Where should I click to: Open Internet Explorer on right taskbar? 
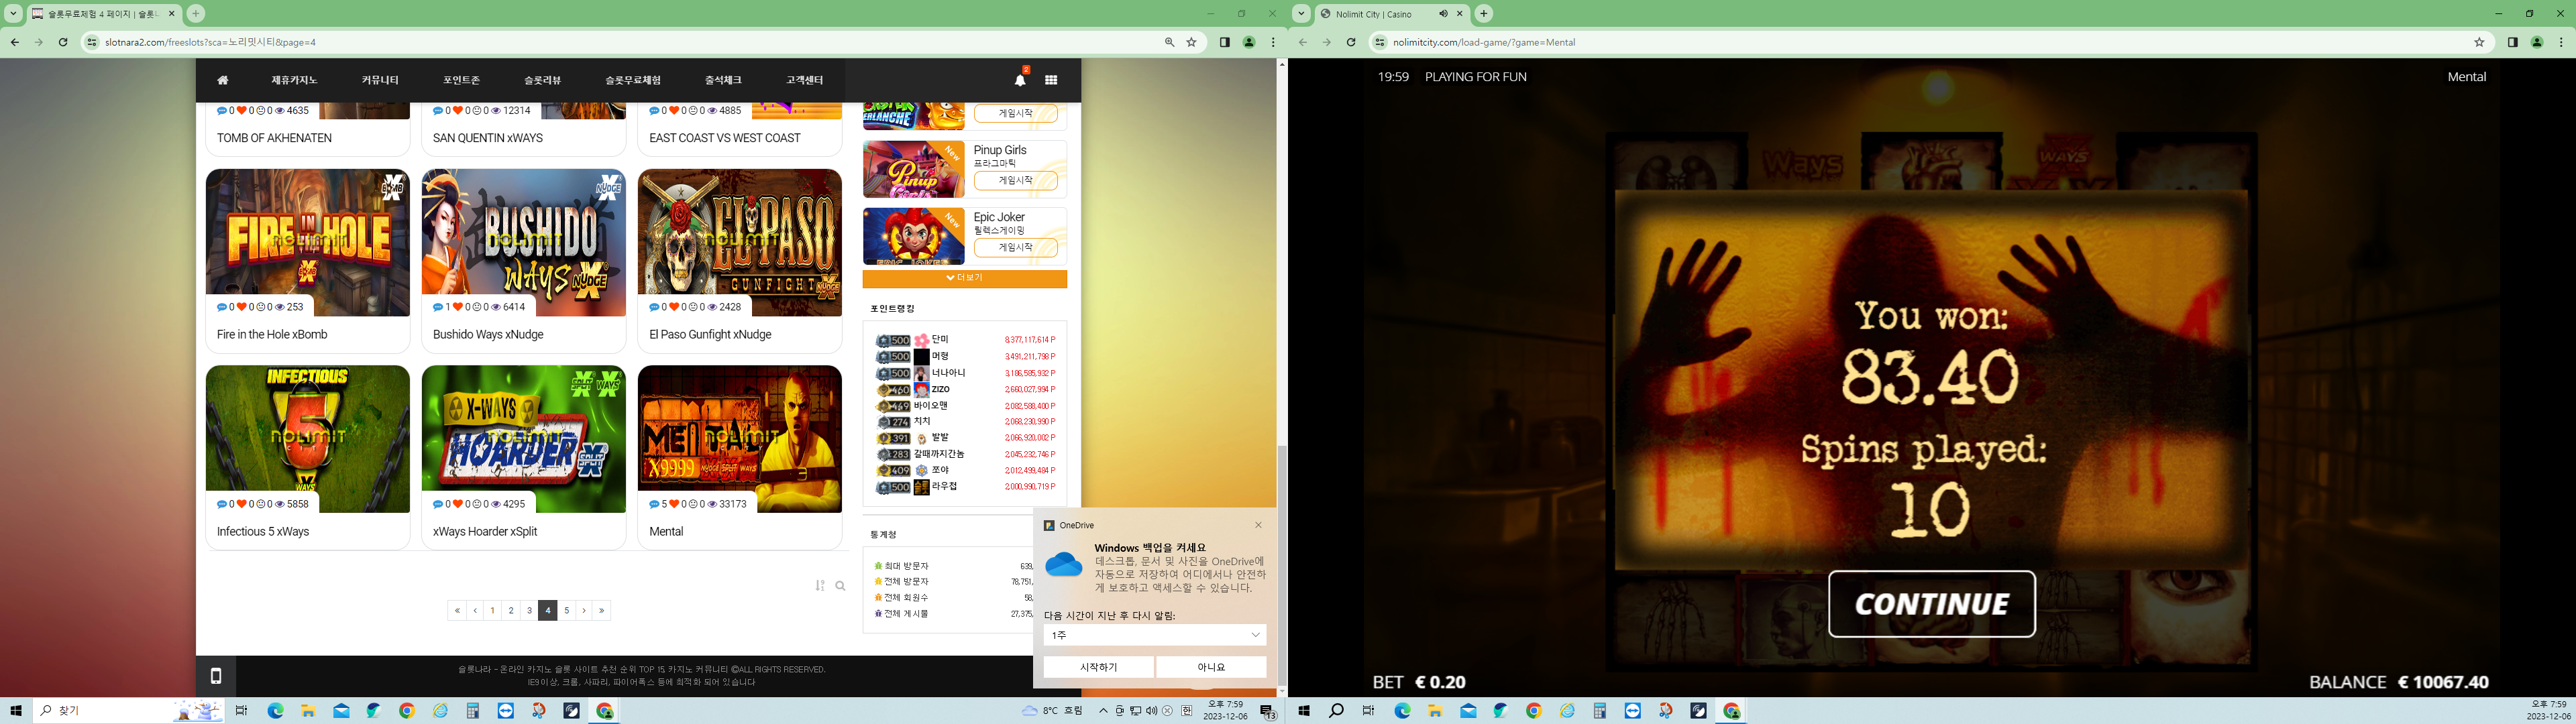click(1567, 711)
